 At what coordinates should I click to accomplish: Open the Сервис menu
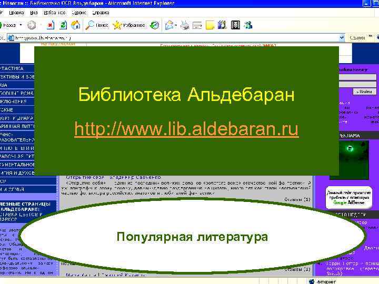click(79, 13)
